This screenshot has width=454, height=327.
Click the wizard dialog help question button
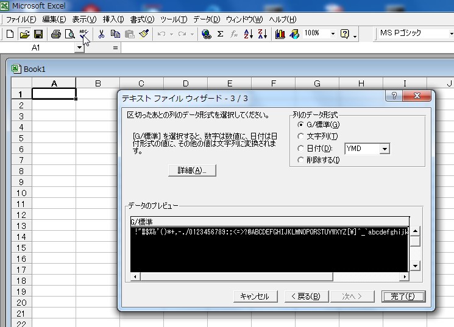(394, 96)
